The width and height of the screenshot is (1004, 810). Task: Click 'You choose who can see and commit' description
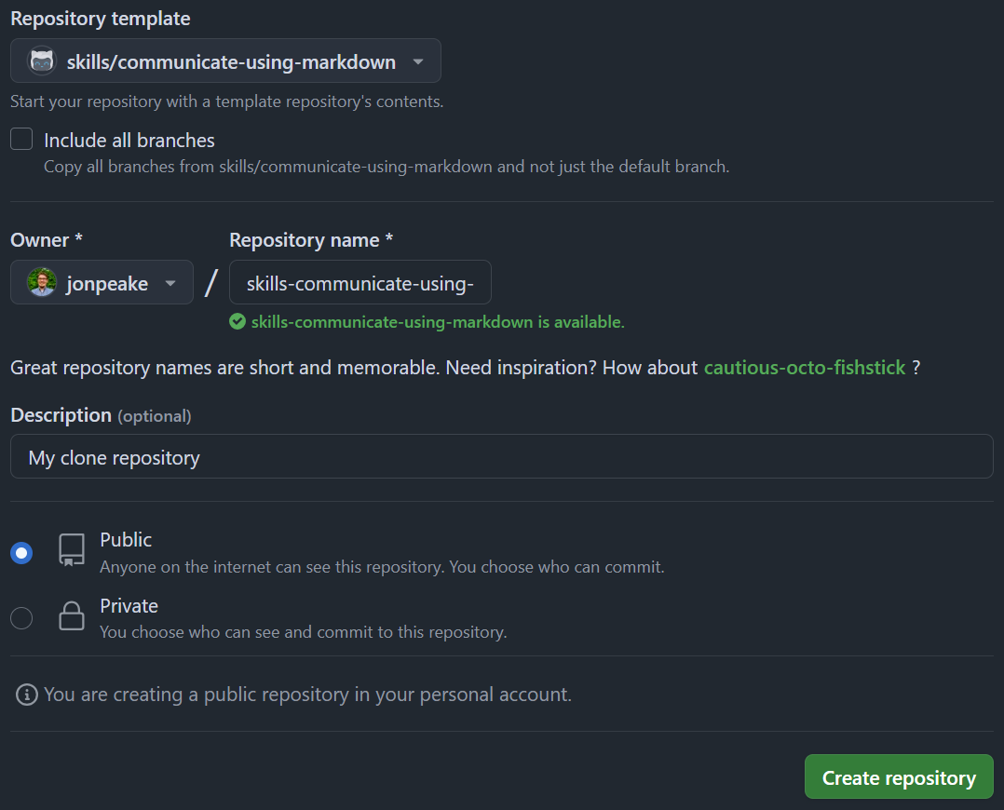click(x=303, y=632)
